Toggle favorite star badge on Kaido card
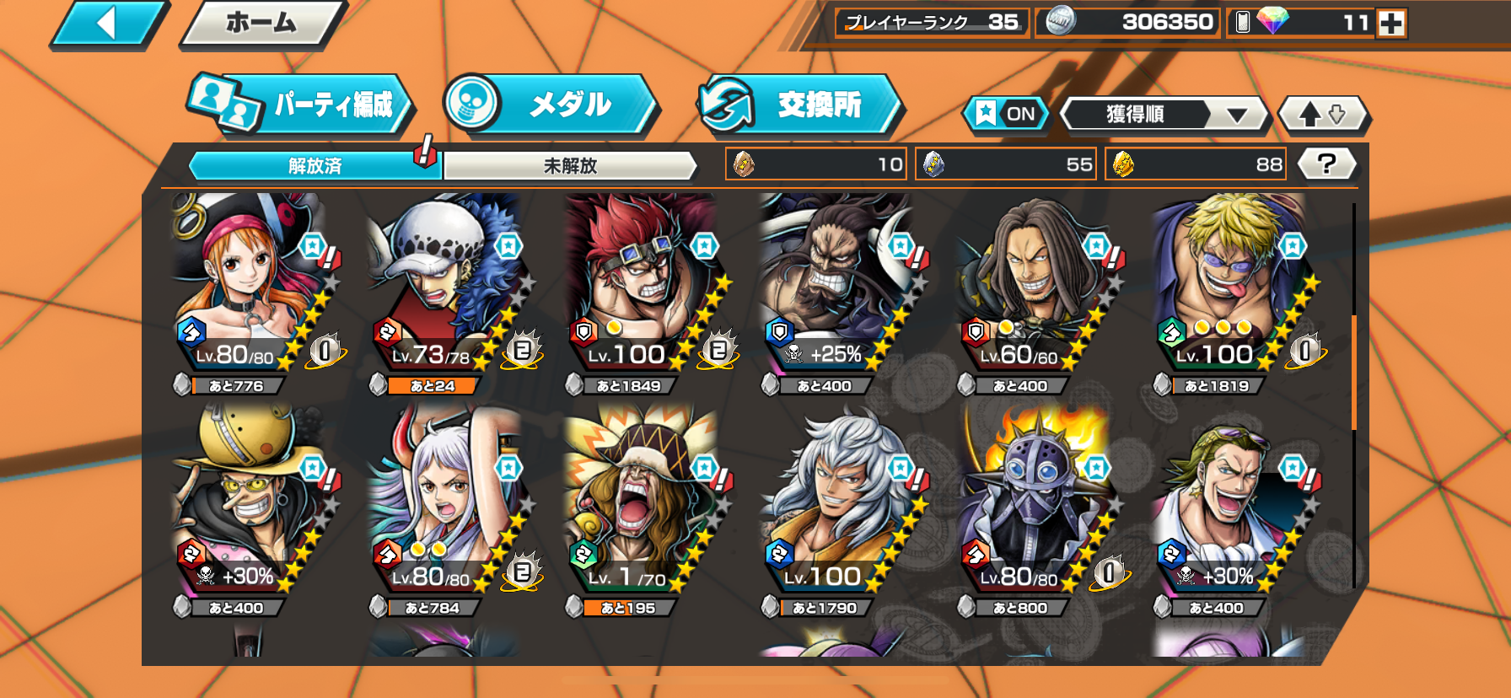This screenshot has width=1511, height=698. click(x=901, y=246)
